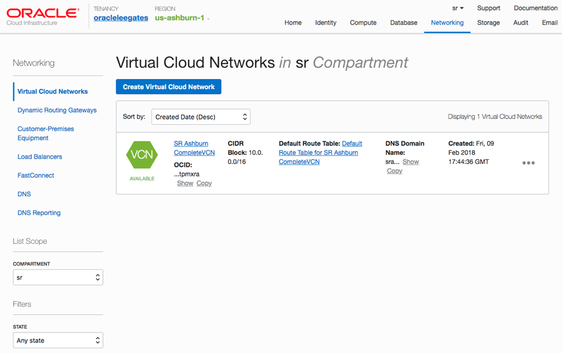Open Load Balancers in sidebar
The width and height of the screenshot is (562, 353).
(x=40, y=157)
